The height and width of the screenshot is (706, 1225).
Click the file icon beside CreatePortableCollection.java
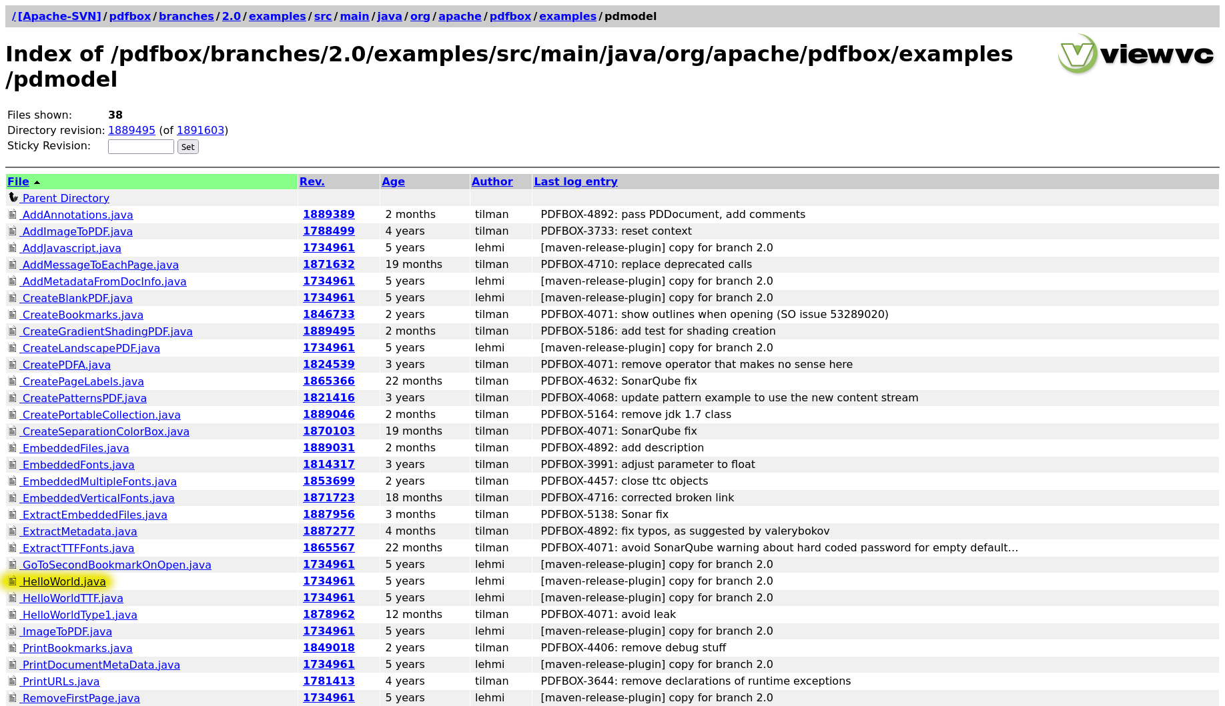coord(13,414)
